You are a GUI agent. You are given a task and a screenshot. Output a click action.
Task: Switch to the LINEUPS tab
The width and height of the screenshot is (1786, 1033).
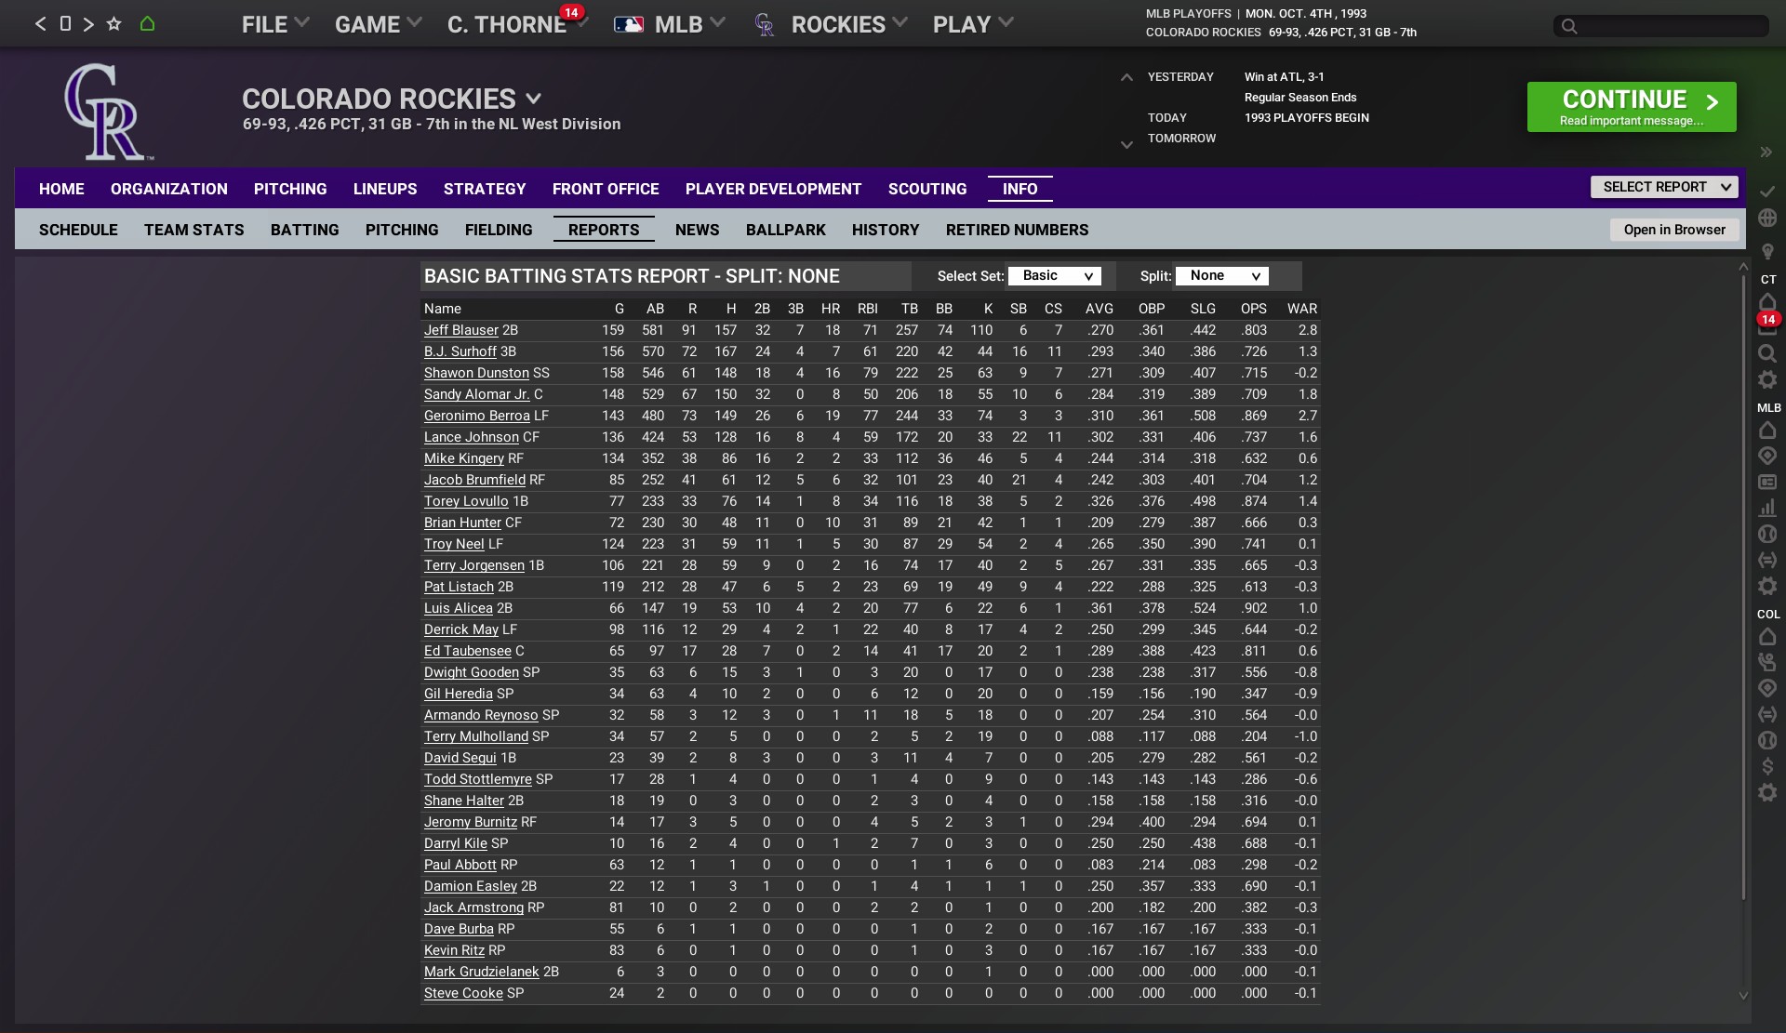pos(385,189)
